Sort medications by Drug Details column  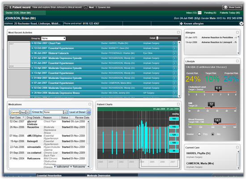coord(34,118)
